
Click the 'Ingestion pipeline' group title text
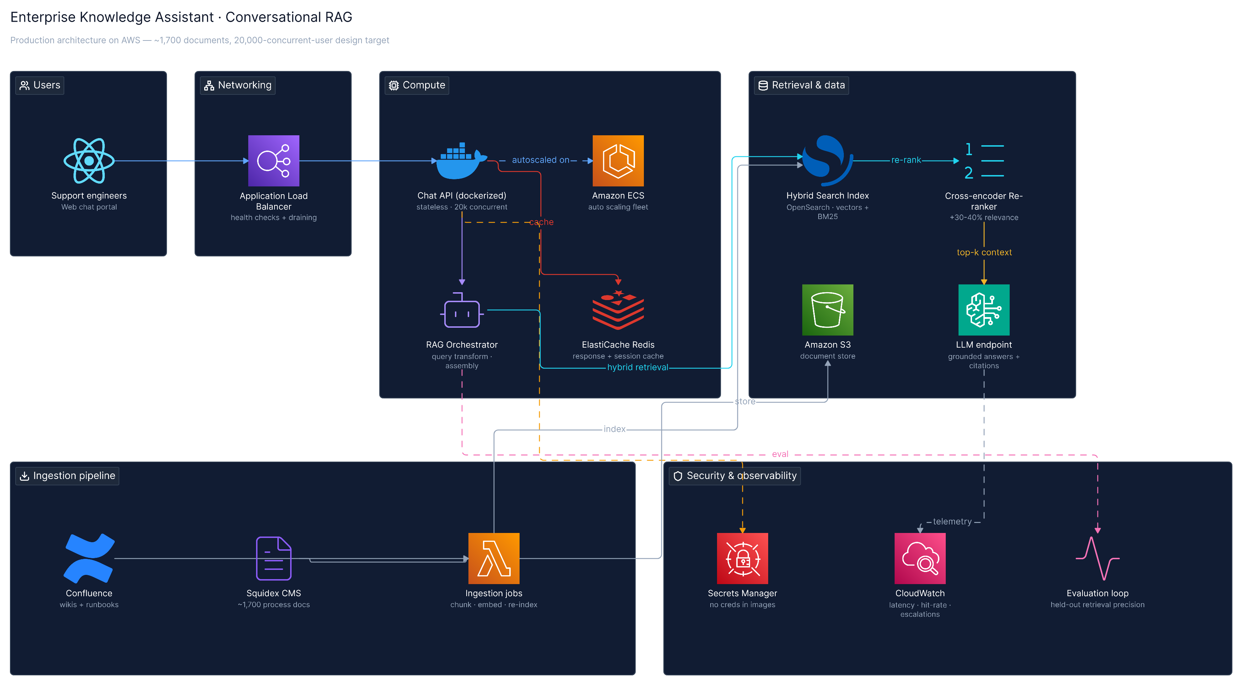74,476
